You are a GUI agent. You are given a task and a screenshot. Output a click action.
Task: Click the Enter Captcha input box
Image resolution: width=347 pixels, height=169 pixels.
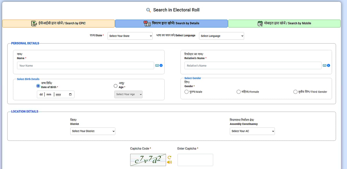195,160
